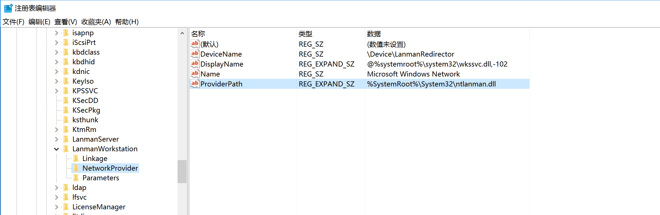Viewport: 660px width, 215px height.
Task: Open the 查看(V) view menu
Action: tap(66, 22)
